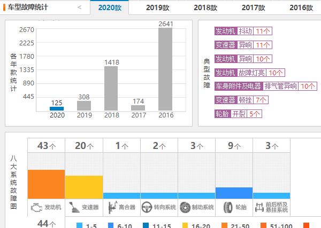The height and width of the screenshot is (228, 321).
Task: Open the 2016款 model year tab
Action: tap(301, 7)
